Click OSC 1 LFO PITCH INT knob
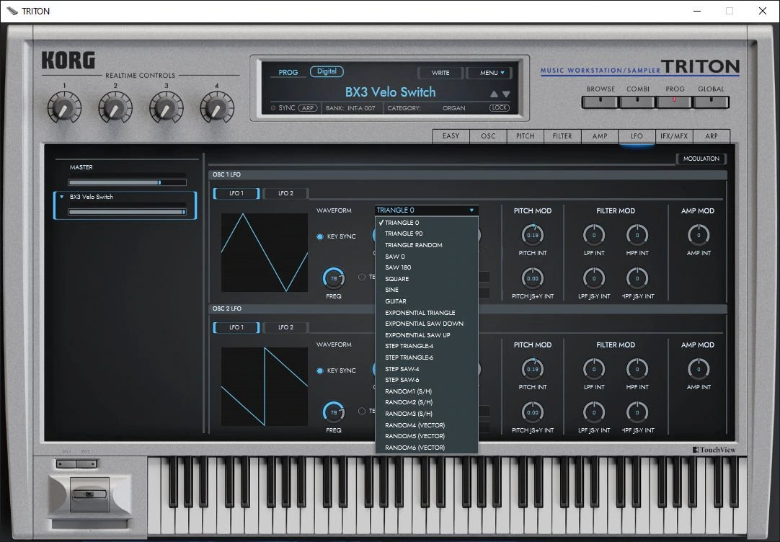This screenshot has height=542, width=780. (532, 235)
